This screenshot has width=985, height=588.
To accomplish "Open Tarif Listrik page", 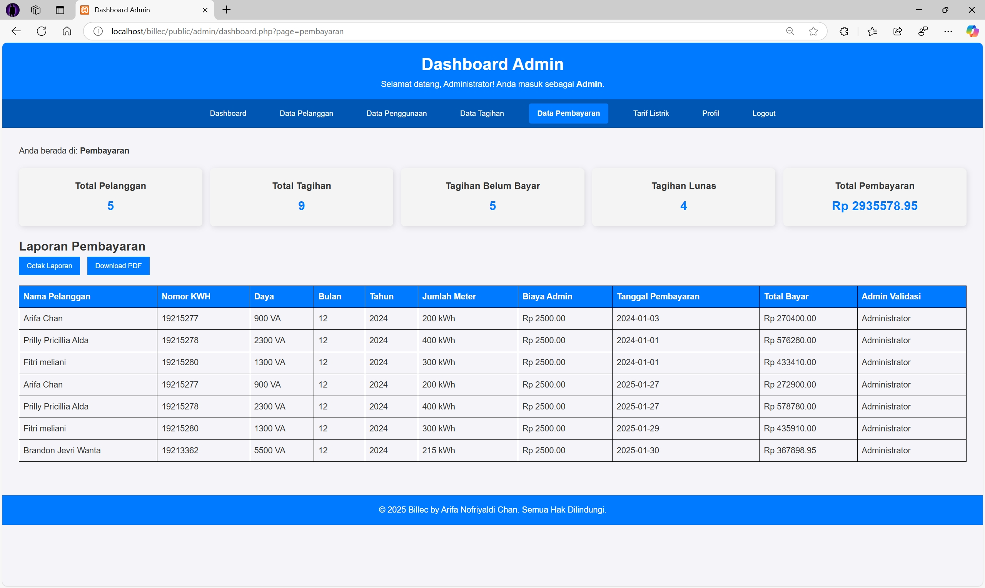I will click(x=651, y=113).
